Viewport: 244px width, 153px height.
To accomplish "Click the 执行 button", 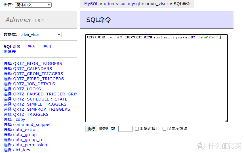I will [91, 129].
